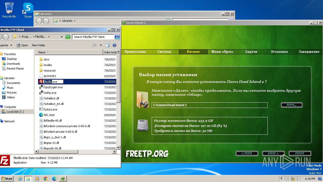Click New folder in toolbar
Screen dimensions: 323x182
[x=39, y=45]
